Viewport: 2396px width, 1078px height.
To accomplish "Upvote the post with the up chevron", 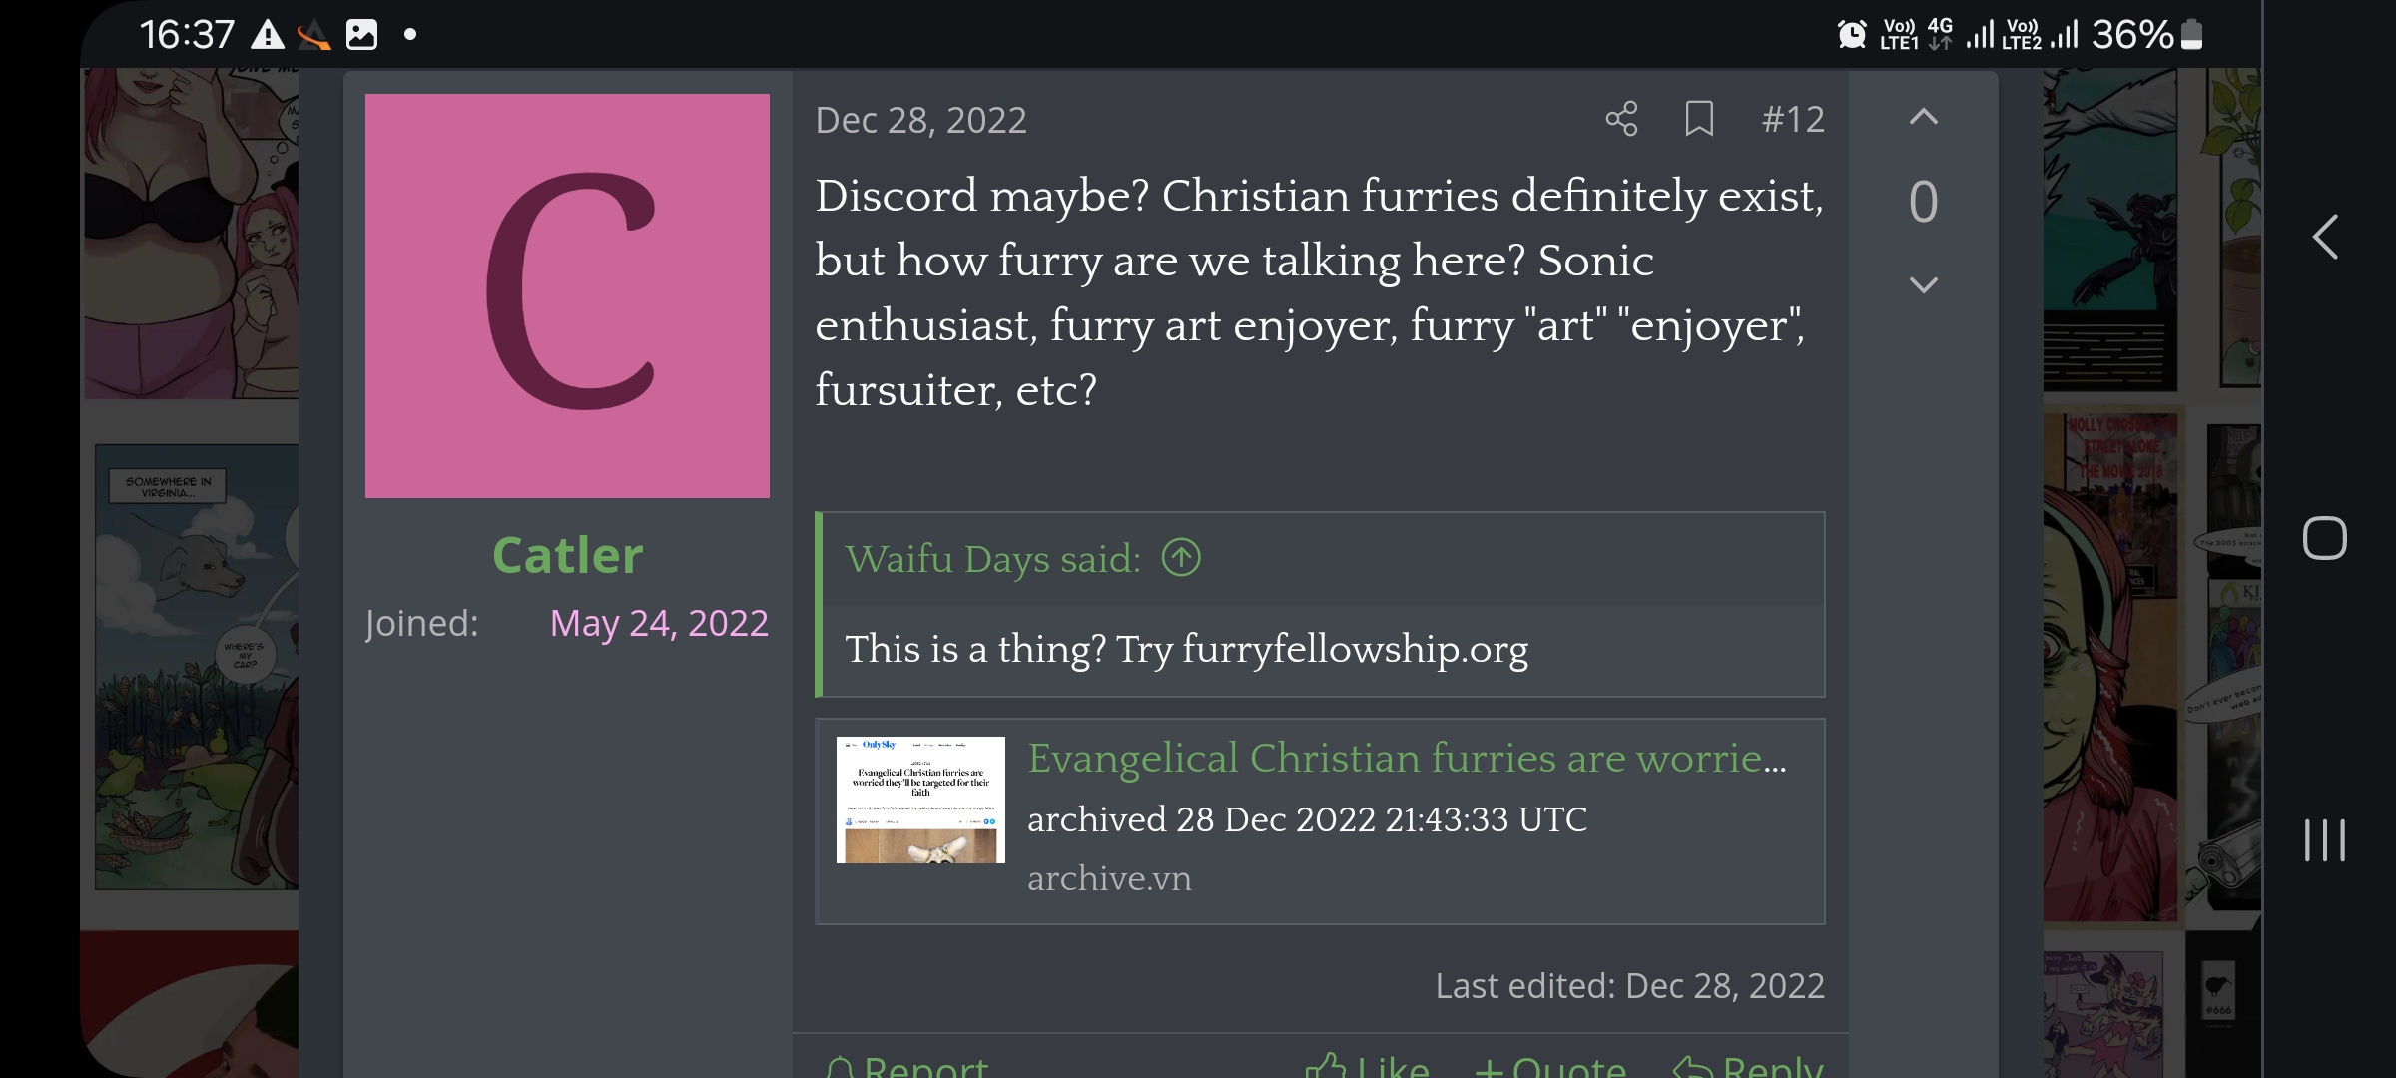I will pos(1923,117).
